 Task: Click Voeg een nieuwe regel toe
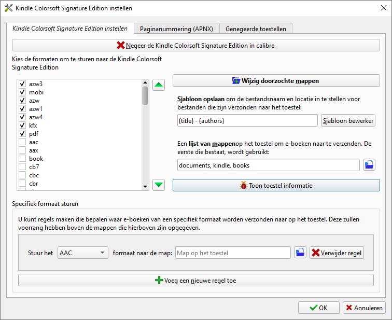(196, 280)
